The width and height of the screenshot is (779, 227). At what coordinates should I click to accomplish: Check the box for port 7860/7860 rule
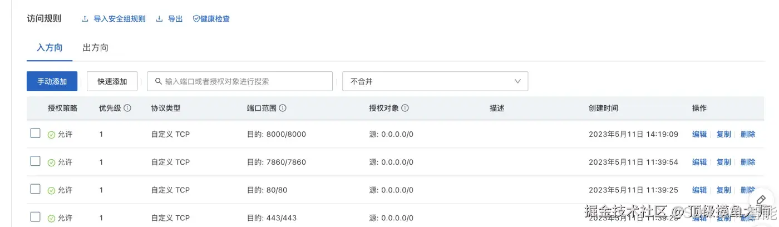coord(35,161)
